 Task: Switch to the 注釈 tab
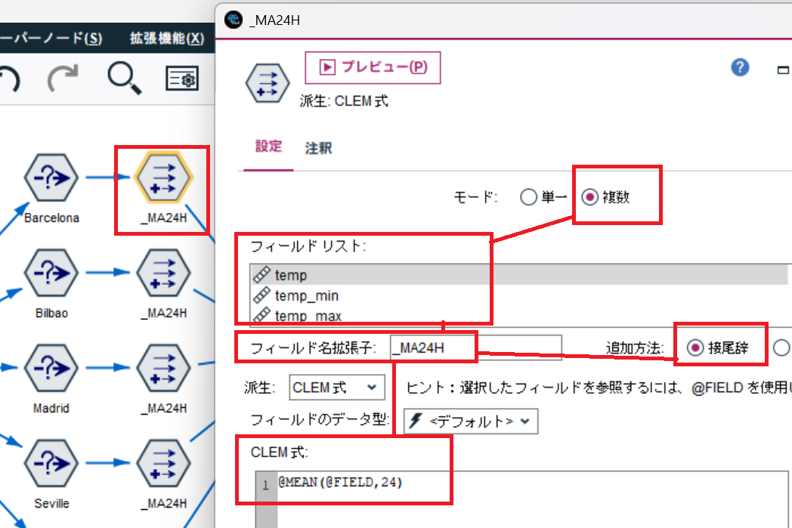click(x=319, y=148)
